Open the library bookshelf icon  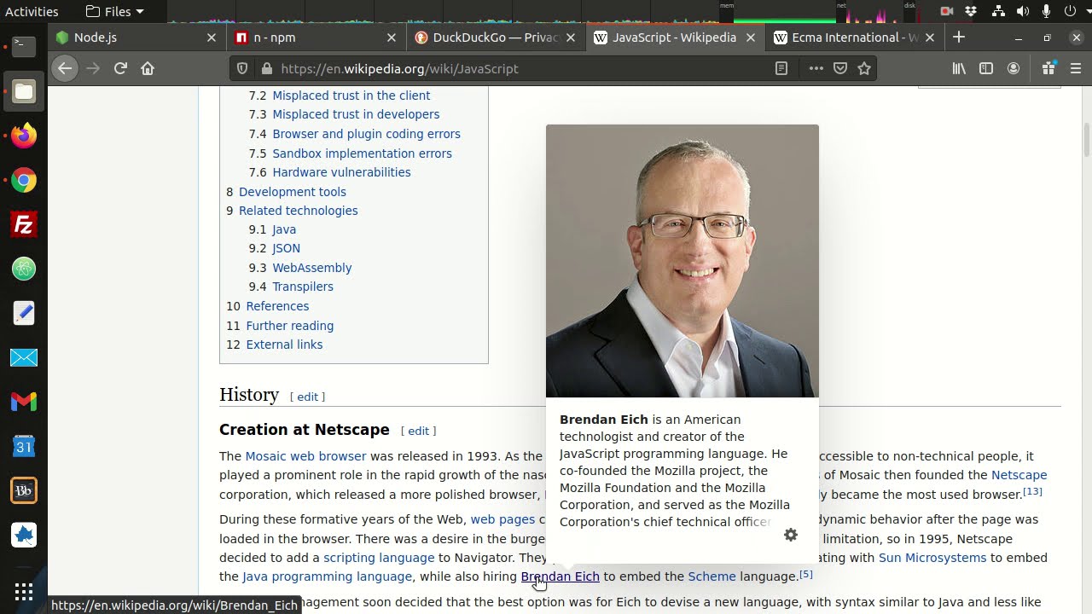[959, 69]
